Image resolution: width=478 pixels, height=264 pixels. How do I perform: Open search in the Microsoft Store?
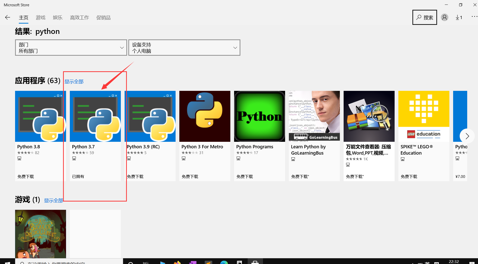(x=424, y=17)
